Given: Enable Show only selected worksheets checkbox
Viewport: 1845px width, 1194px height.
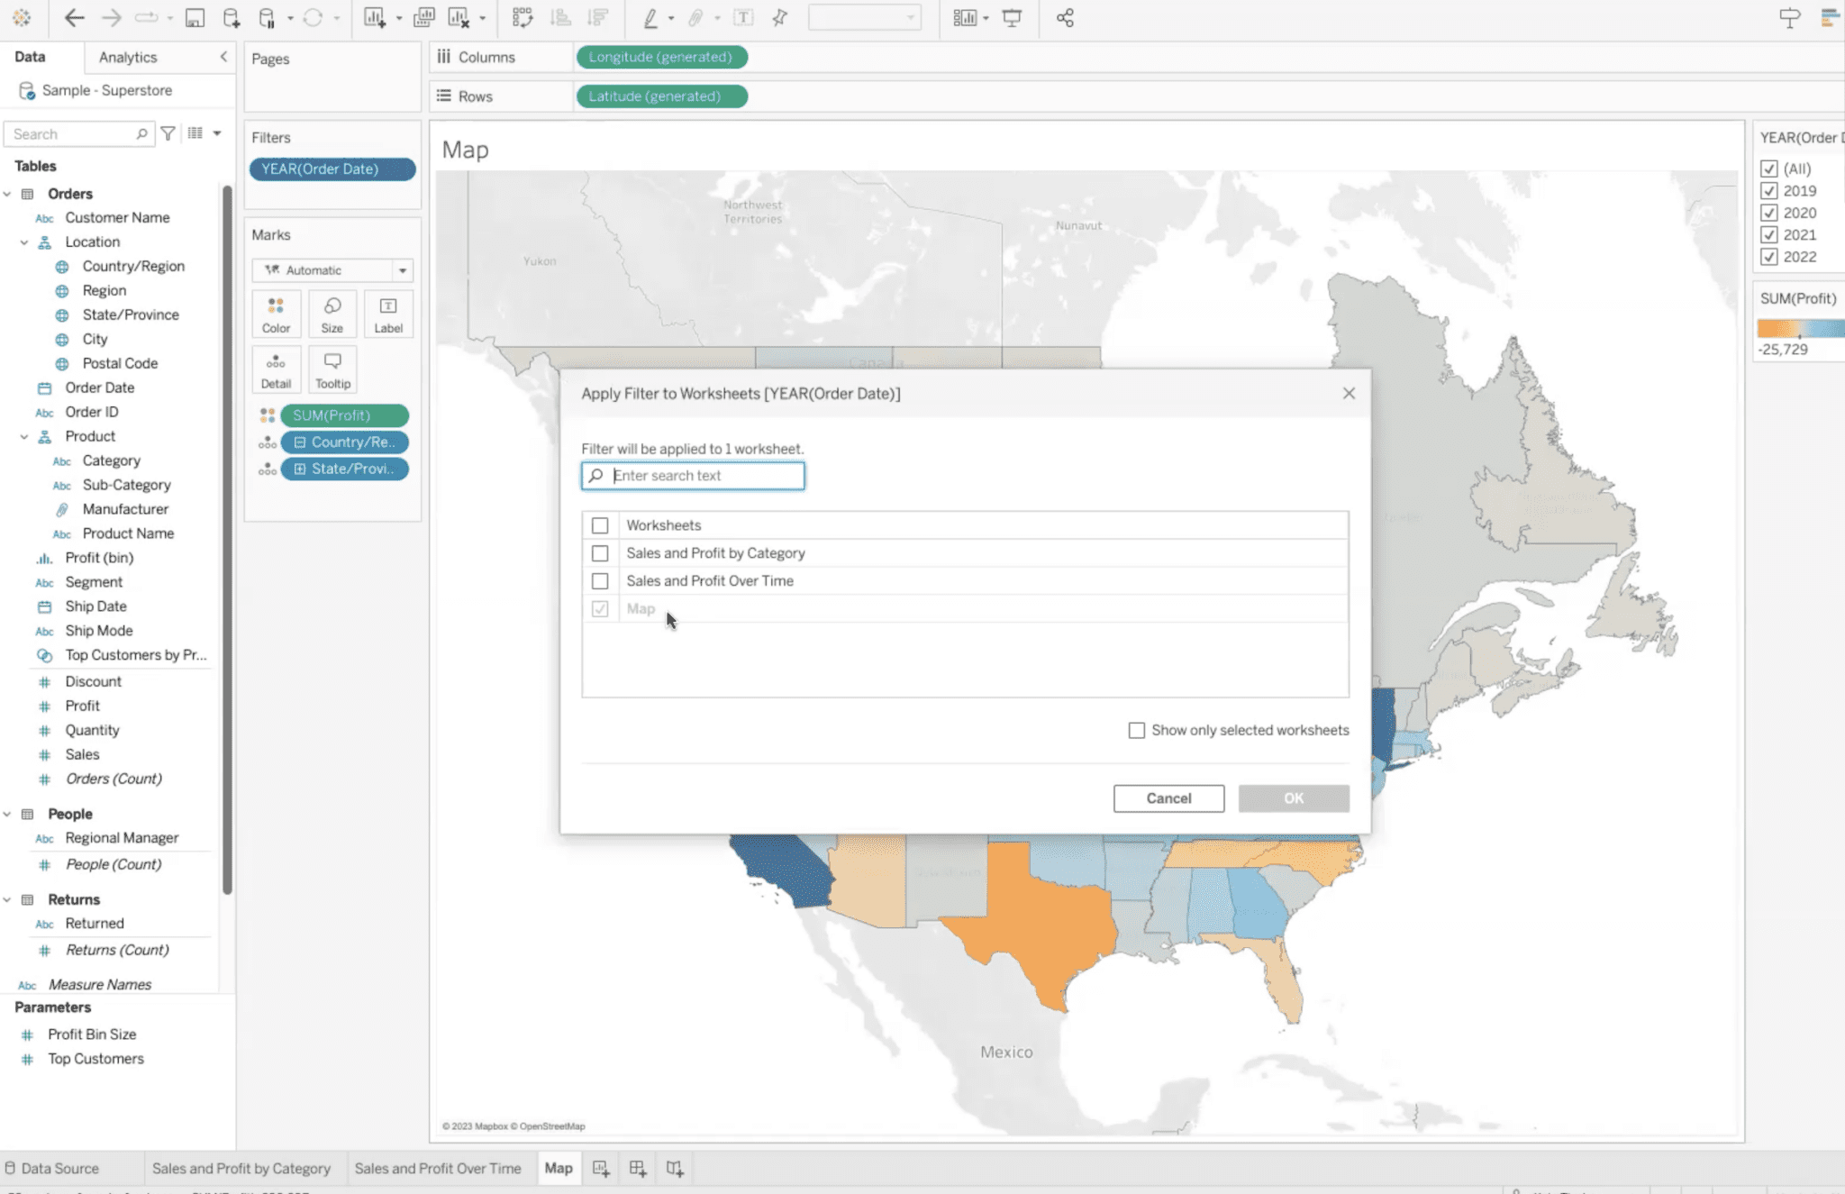Looking at the screenshot, I should [x=1136, y=730].
